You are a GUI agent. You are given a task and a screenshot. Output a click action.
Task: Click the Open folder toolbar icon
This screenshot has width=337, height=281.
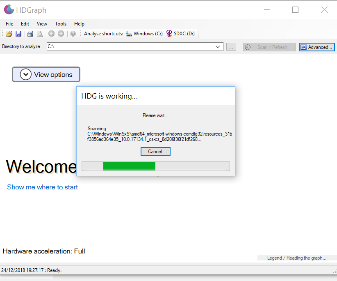(x=9, y=34)
